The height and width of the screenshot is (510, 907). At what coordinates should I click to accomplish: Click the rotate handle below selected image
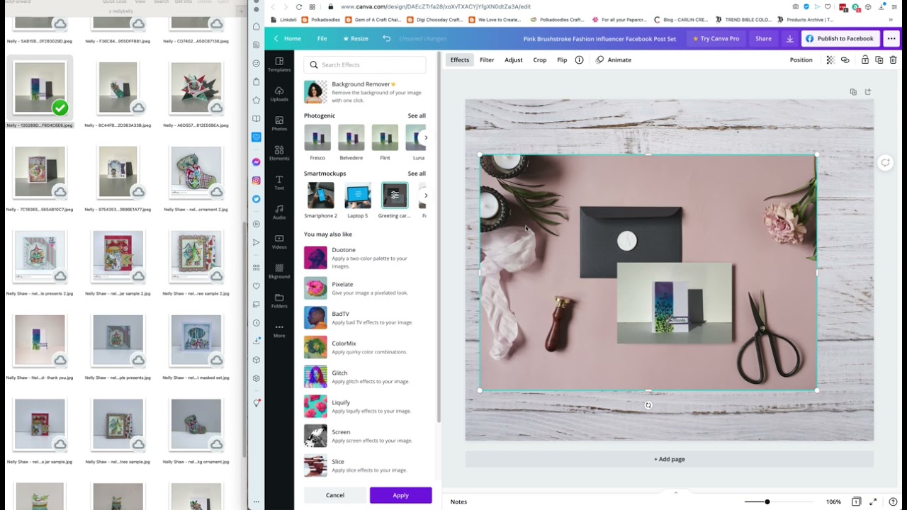648,405
